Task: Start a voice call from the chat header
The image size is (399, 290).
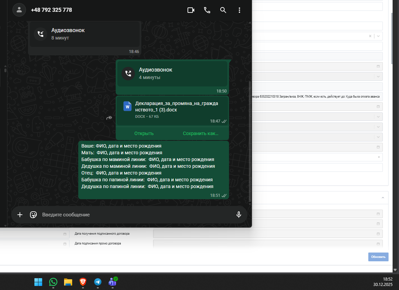Action: coord(207,10)
